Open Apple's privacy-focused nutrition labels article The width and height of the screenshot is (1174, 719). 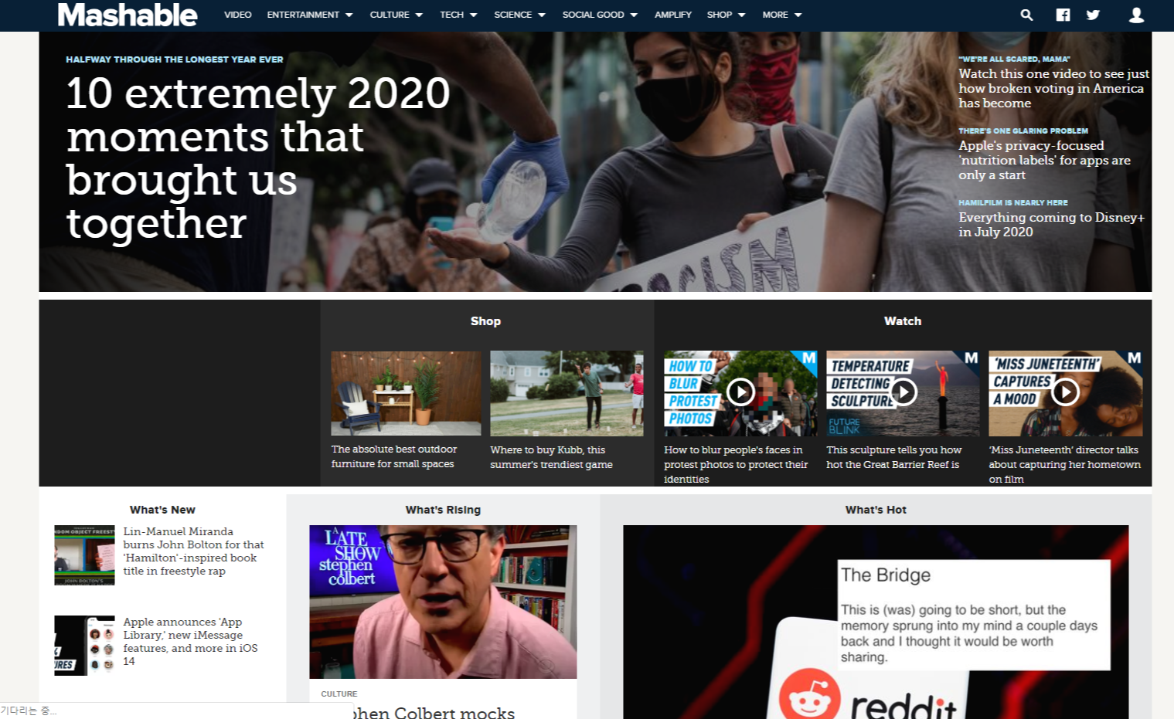[1044, 160]
